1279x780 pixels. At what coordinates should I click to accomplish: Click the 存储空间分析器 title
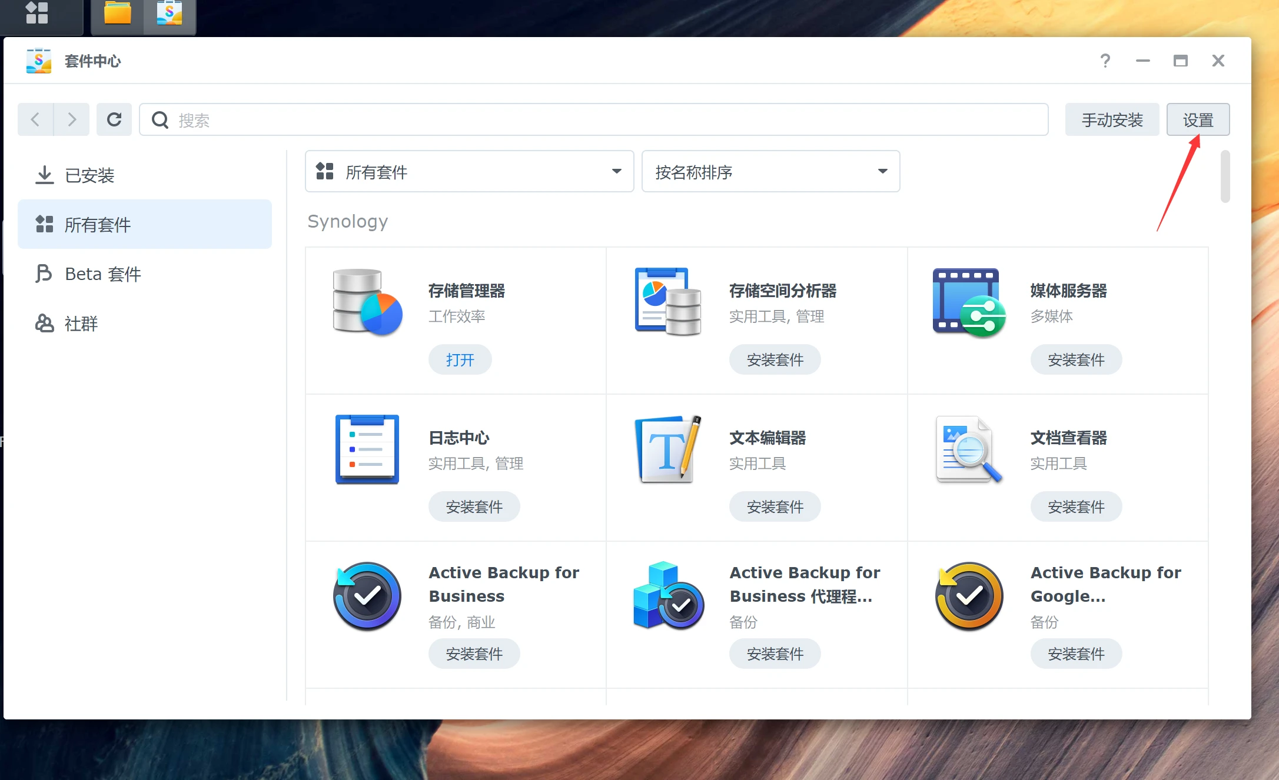783,291
